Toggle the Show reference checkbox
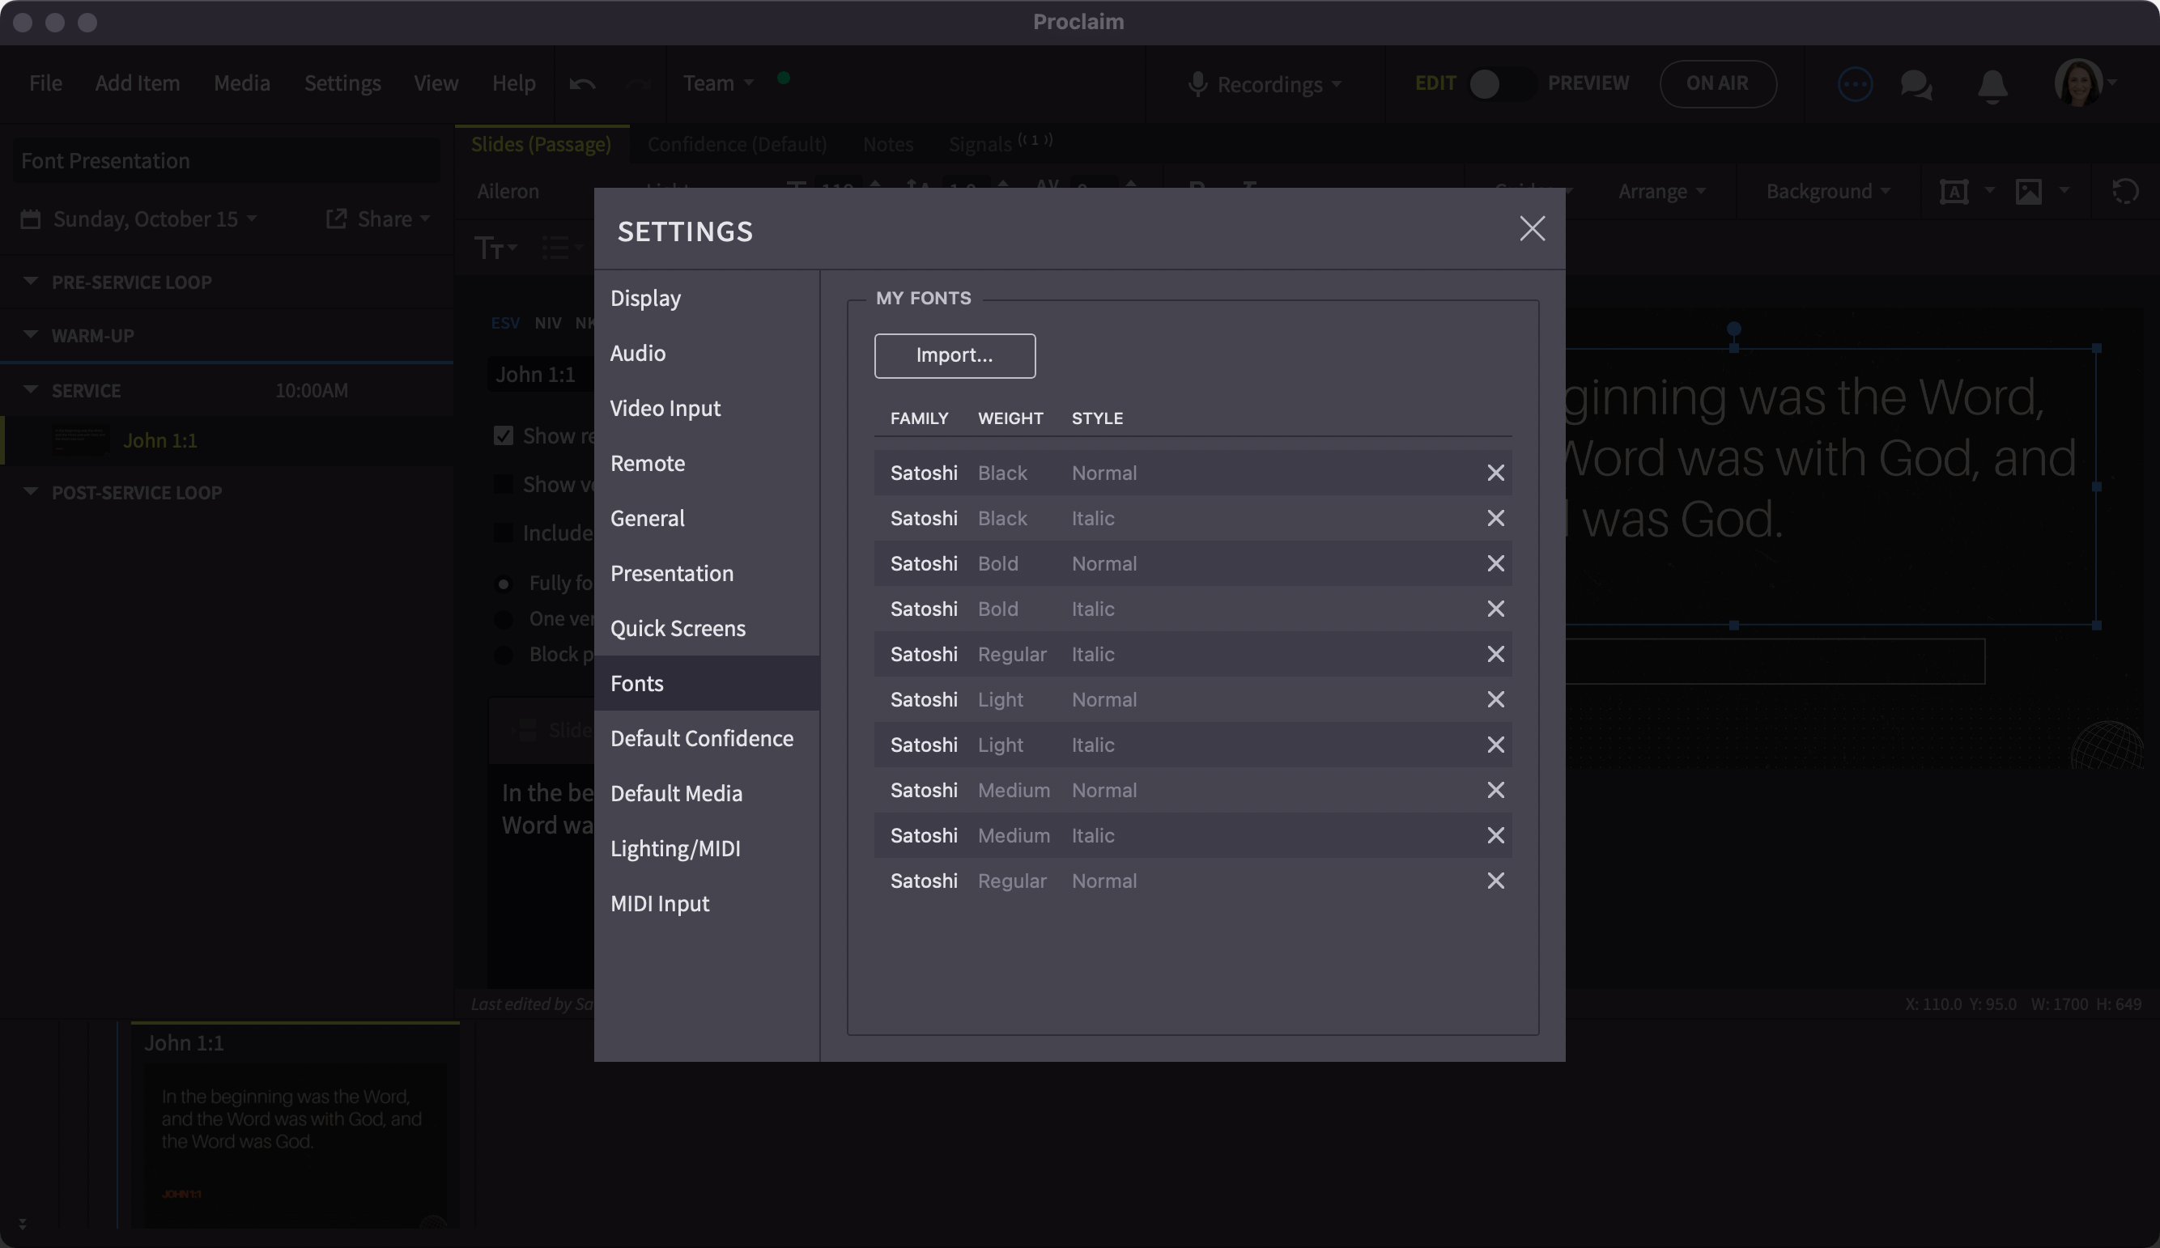The height and width of the screenshot is (1248, 2160). pos(503,436)
